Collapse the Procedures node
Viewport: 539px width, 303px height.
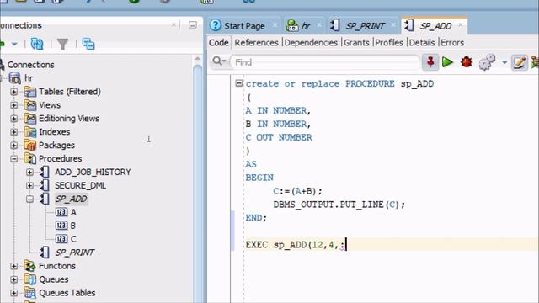pyautogui.click(x=13, y=159)
